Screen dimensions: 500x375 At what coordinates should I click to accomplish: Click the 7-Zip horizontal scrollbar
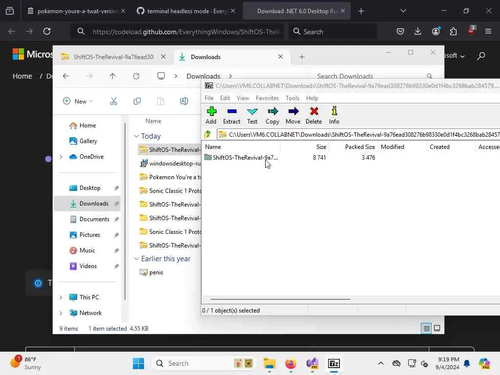(x=280, y=299)
